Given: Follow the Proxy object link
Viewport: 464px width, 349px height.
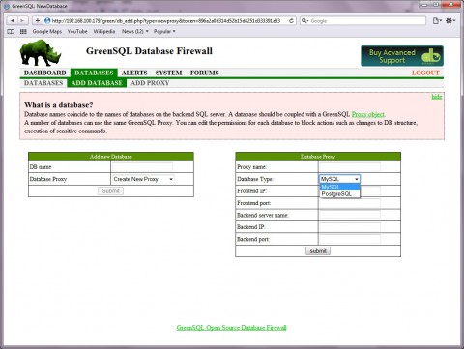Looking at the screenshot, I should click(368, 114).
